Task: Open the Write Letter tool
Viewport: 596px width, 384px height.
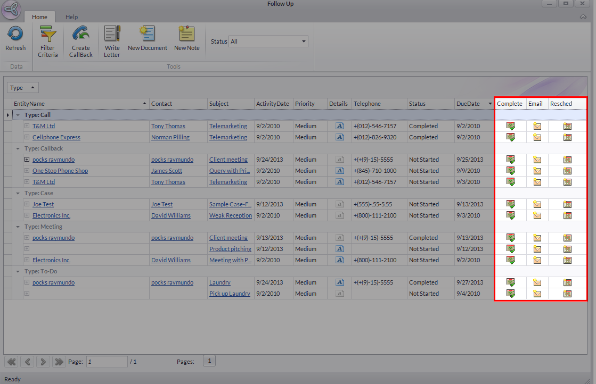Action: click(x=112, y=35)
